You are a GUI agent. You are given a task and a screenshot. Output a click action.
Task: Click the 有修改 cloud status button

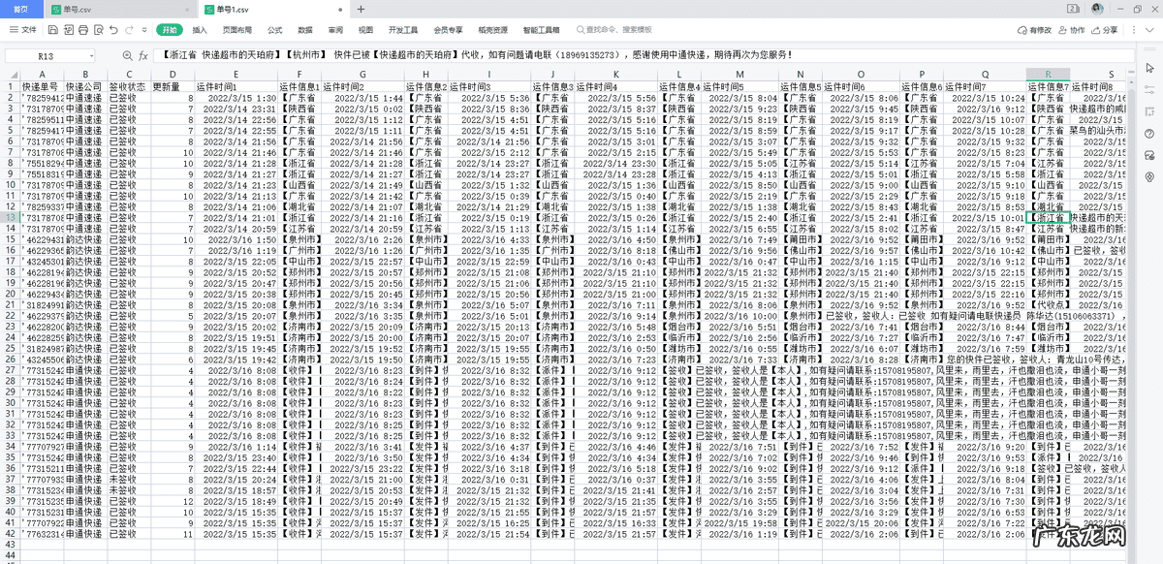(1036, 30)
